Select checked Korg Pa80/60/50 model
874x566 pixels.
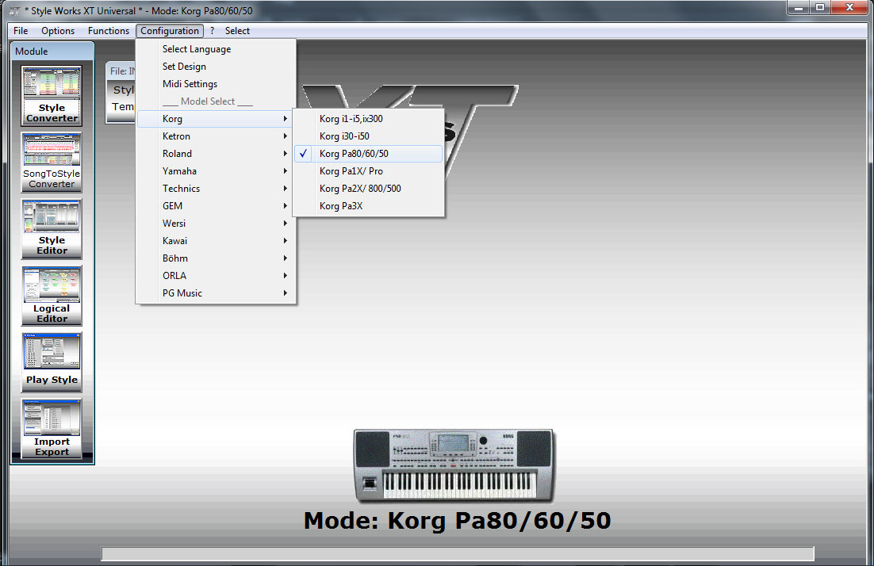[x=369, y=153]
